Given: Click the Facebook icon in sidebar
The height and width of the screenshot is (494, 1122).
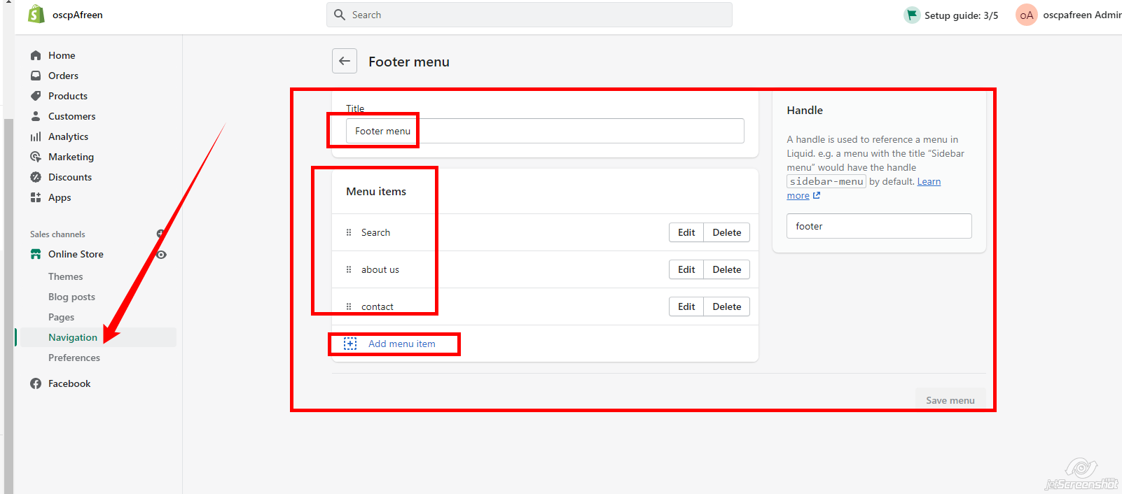Looking at the screenshot, I should coord(36,383).
